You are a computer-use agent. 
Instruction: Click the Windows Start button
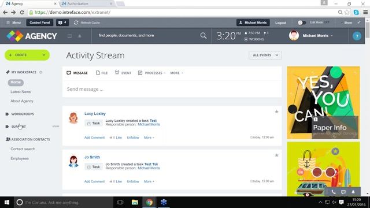tap(7, 202)
